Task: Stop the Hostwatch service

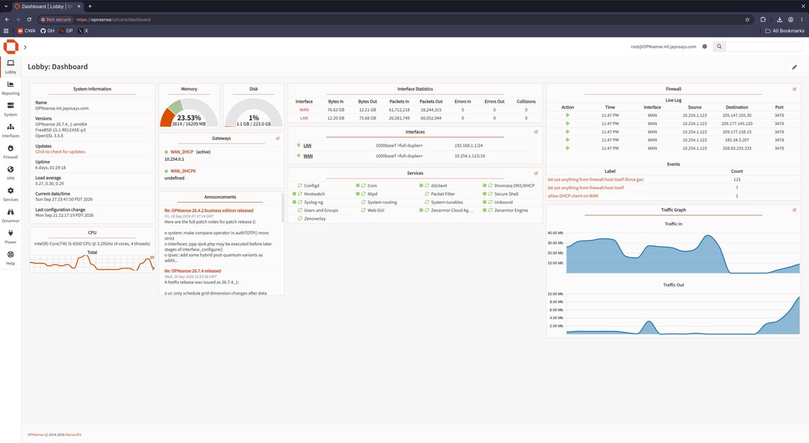Action: (295, 194)
